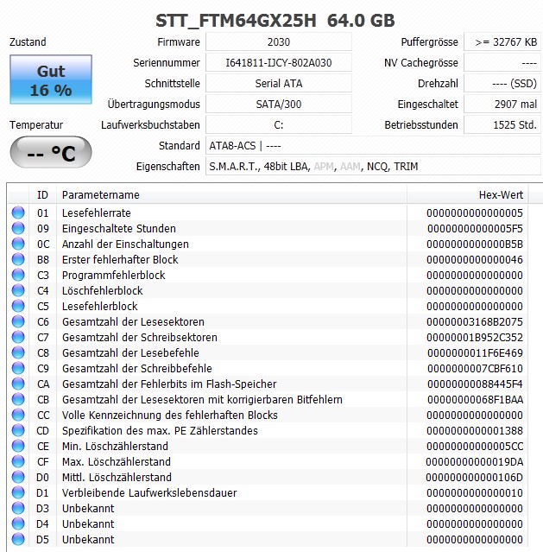
Task: Click the Übertragungsmodus field SATA/300
Action: (278, 105)
